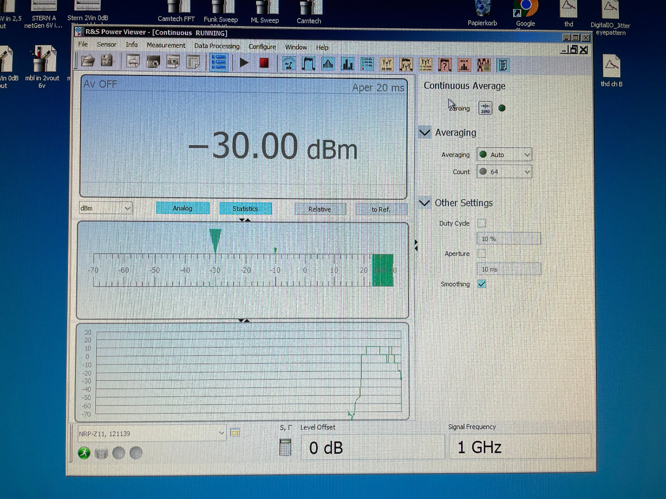Image resolution: width=666 pixels, height=499 pixels.
Task: Select the bell curve statistics icon
Action: (328, 64)
